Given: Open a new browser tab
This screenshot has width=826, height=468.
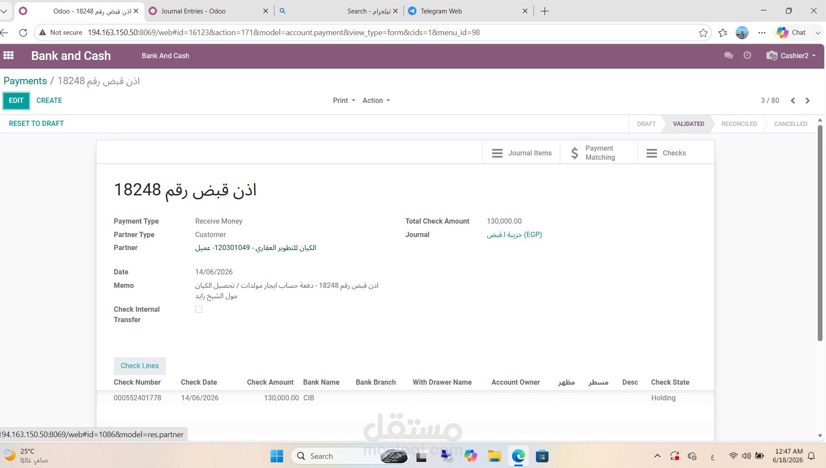Looking at the screenshot, I should [x=545, y=11].
